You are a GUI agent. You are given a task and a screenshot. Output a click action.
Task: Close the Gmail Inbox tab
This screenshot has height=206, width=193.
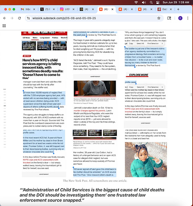(34, 9)
